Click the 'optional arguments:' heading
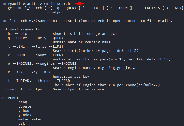 point(22,29)
